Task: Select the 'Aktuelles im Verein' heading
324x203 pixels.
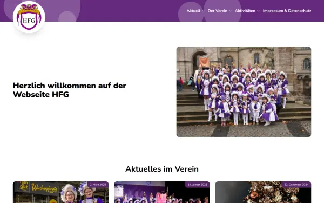Action: click(162, 169)
